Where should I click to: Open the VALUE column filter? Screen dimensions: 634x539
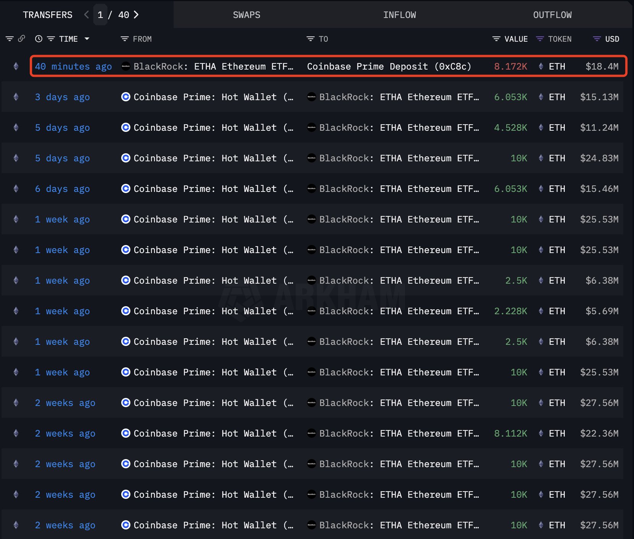496,39
